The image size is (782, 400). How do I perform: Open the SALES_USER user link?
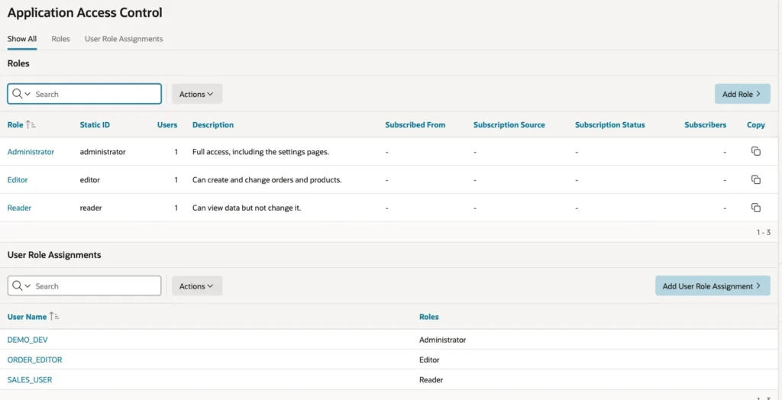(30, 379)
